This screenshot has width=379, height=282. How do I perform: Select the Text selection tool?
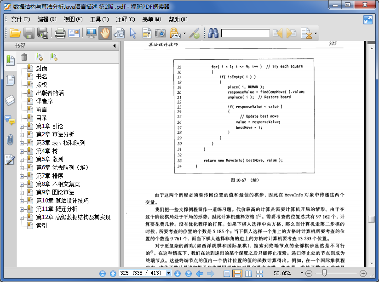click(x=146, y=33)
